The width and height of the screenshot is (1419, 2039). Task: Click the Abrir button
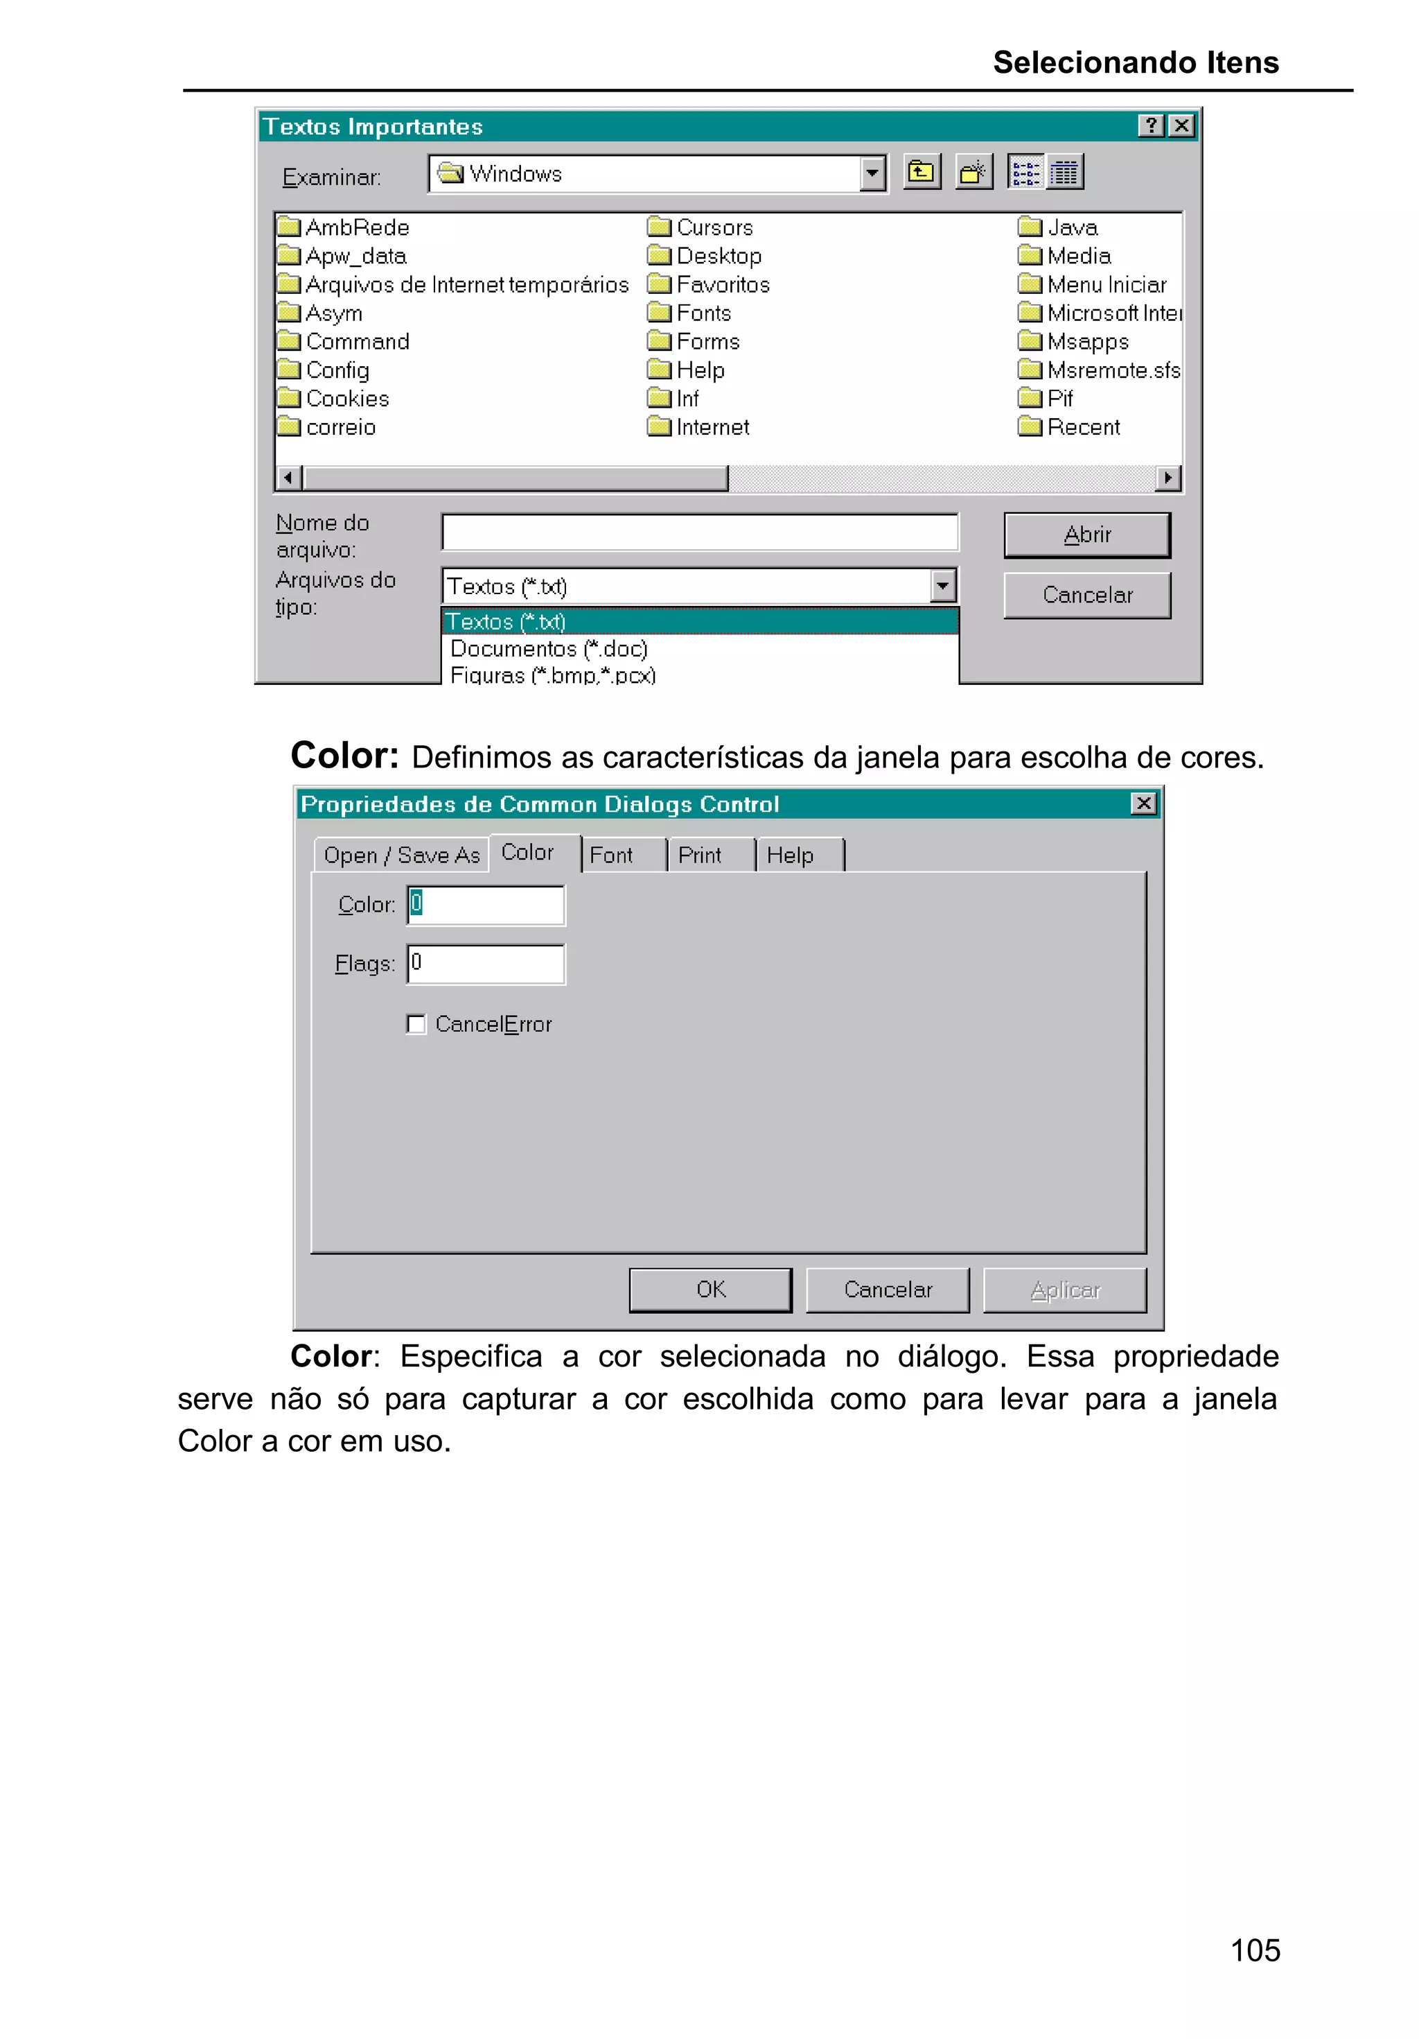coord(1086,535)
